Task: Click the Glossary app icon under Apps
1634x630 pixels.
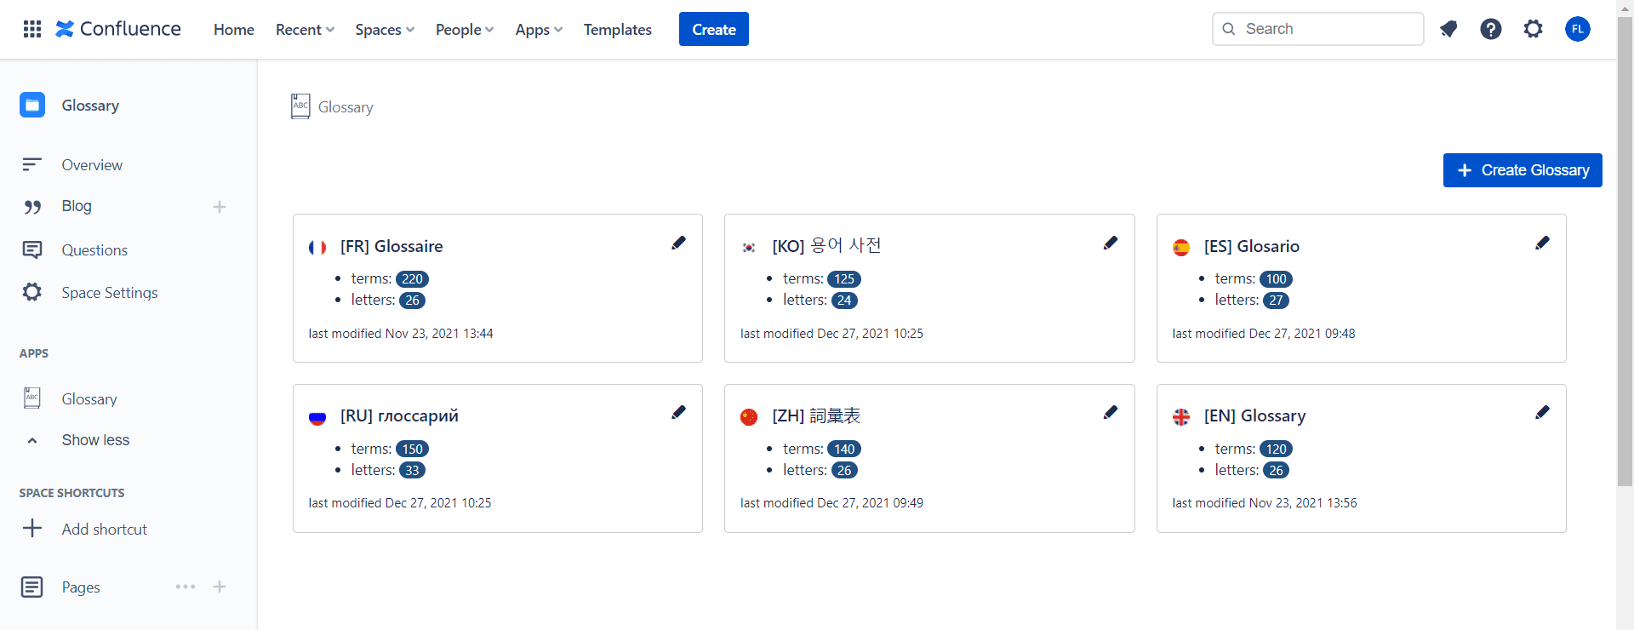Action: point(32,398)
